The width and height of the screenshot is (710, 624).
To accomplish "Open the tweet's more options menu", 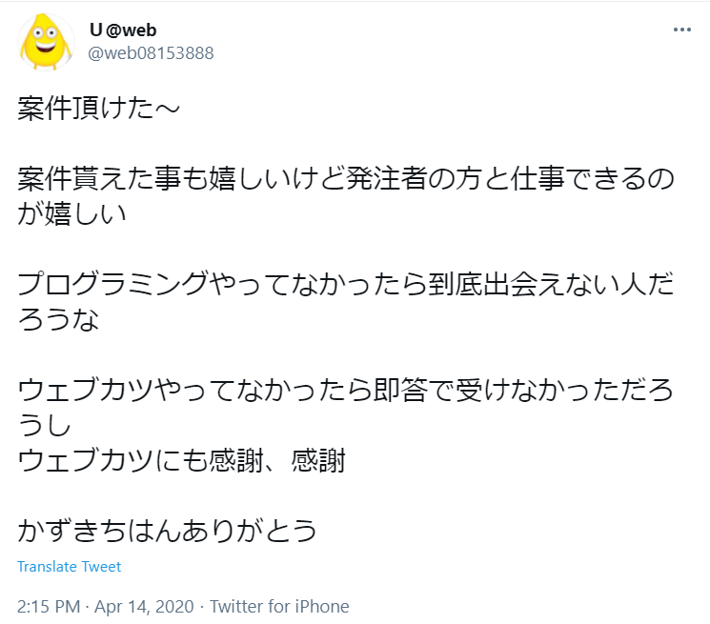I will click(x=681, y=30).
